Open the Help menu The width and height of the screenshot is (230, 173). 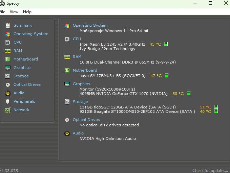click(x=27, y=12)
